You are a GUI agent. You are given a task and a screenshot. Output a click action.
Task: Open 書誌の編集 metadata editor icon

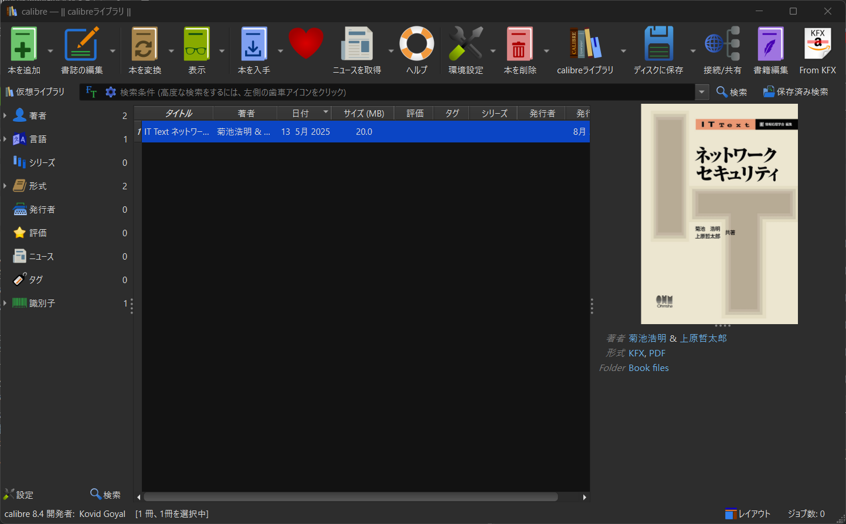click(x=81, y=44)
